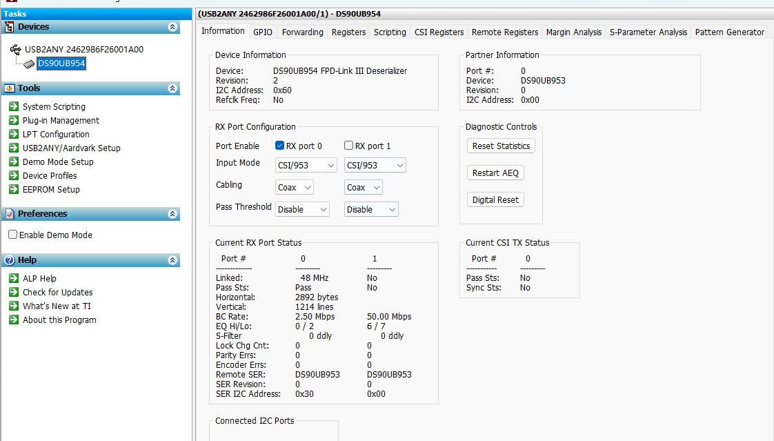Screen dimensions: 774x441
Task: Open USB2ANY/Aardvark Setup link
Action: click(72, 148)
